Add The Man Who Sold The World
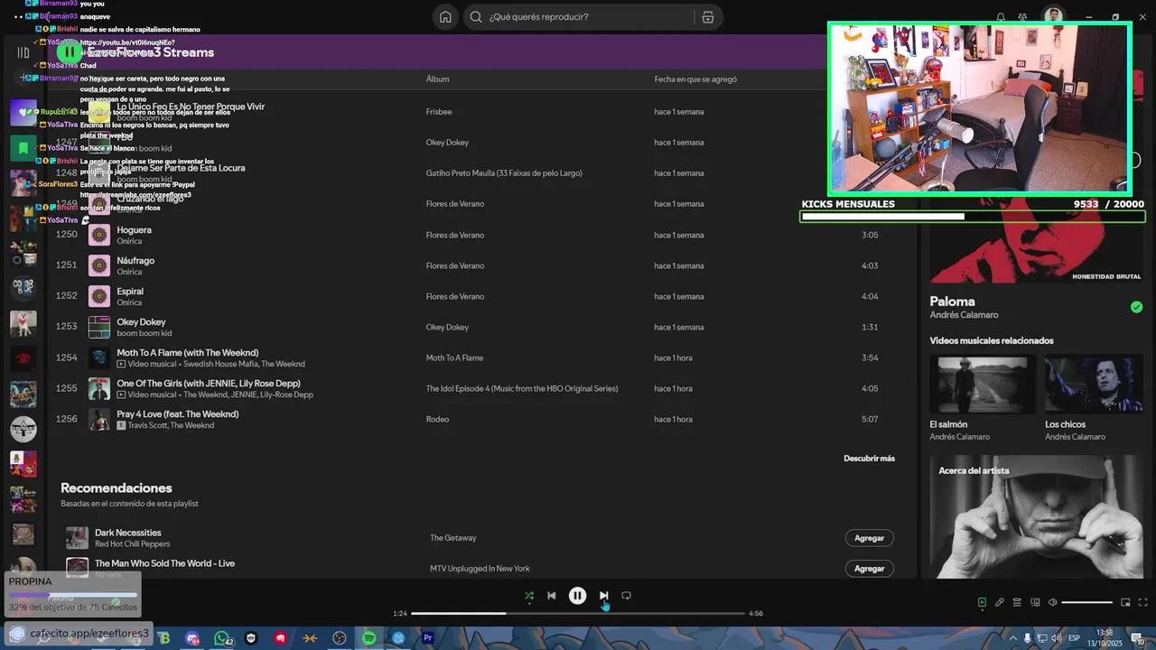1156x650 pixels. pos(869,569)
